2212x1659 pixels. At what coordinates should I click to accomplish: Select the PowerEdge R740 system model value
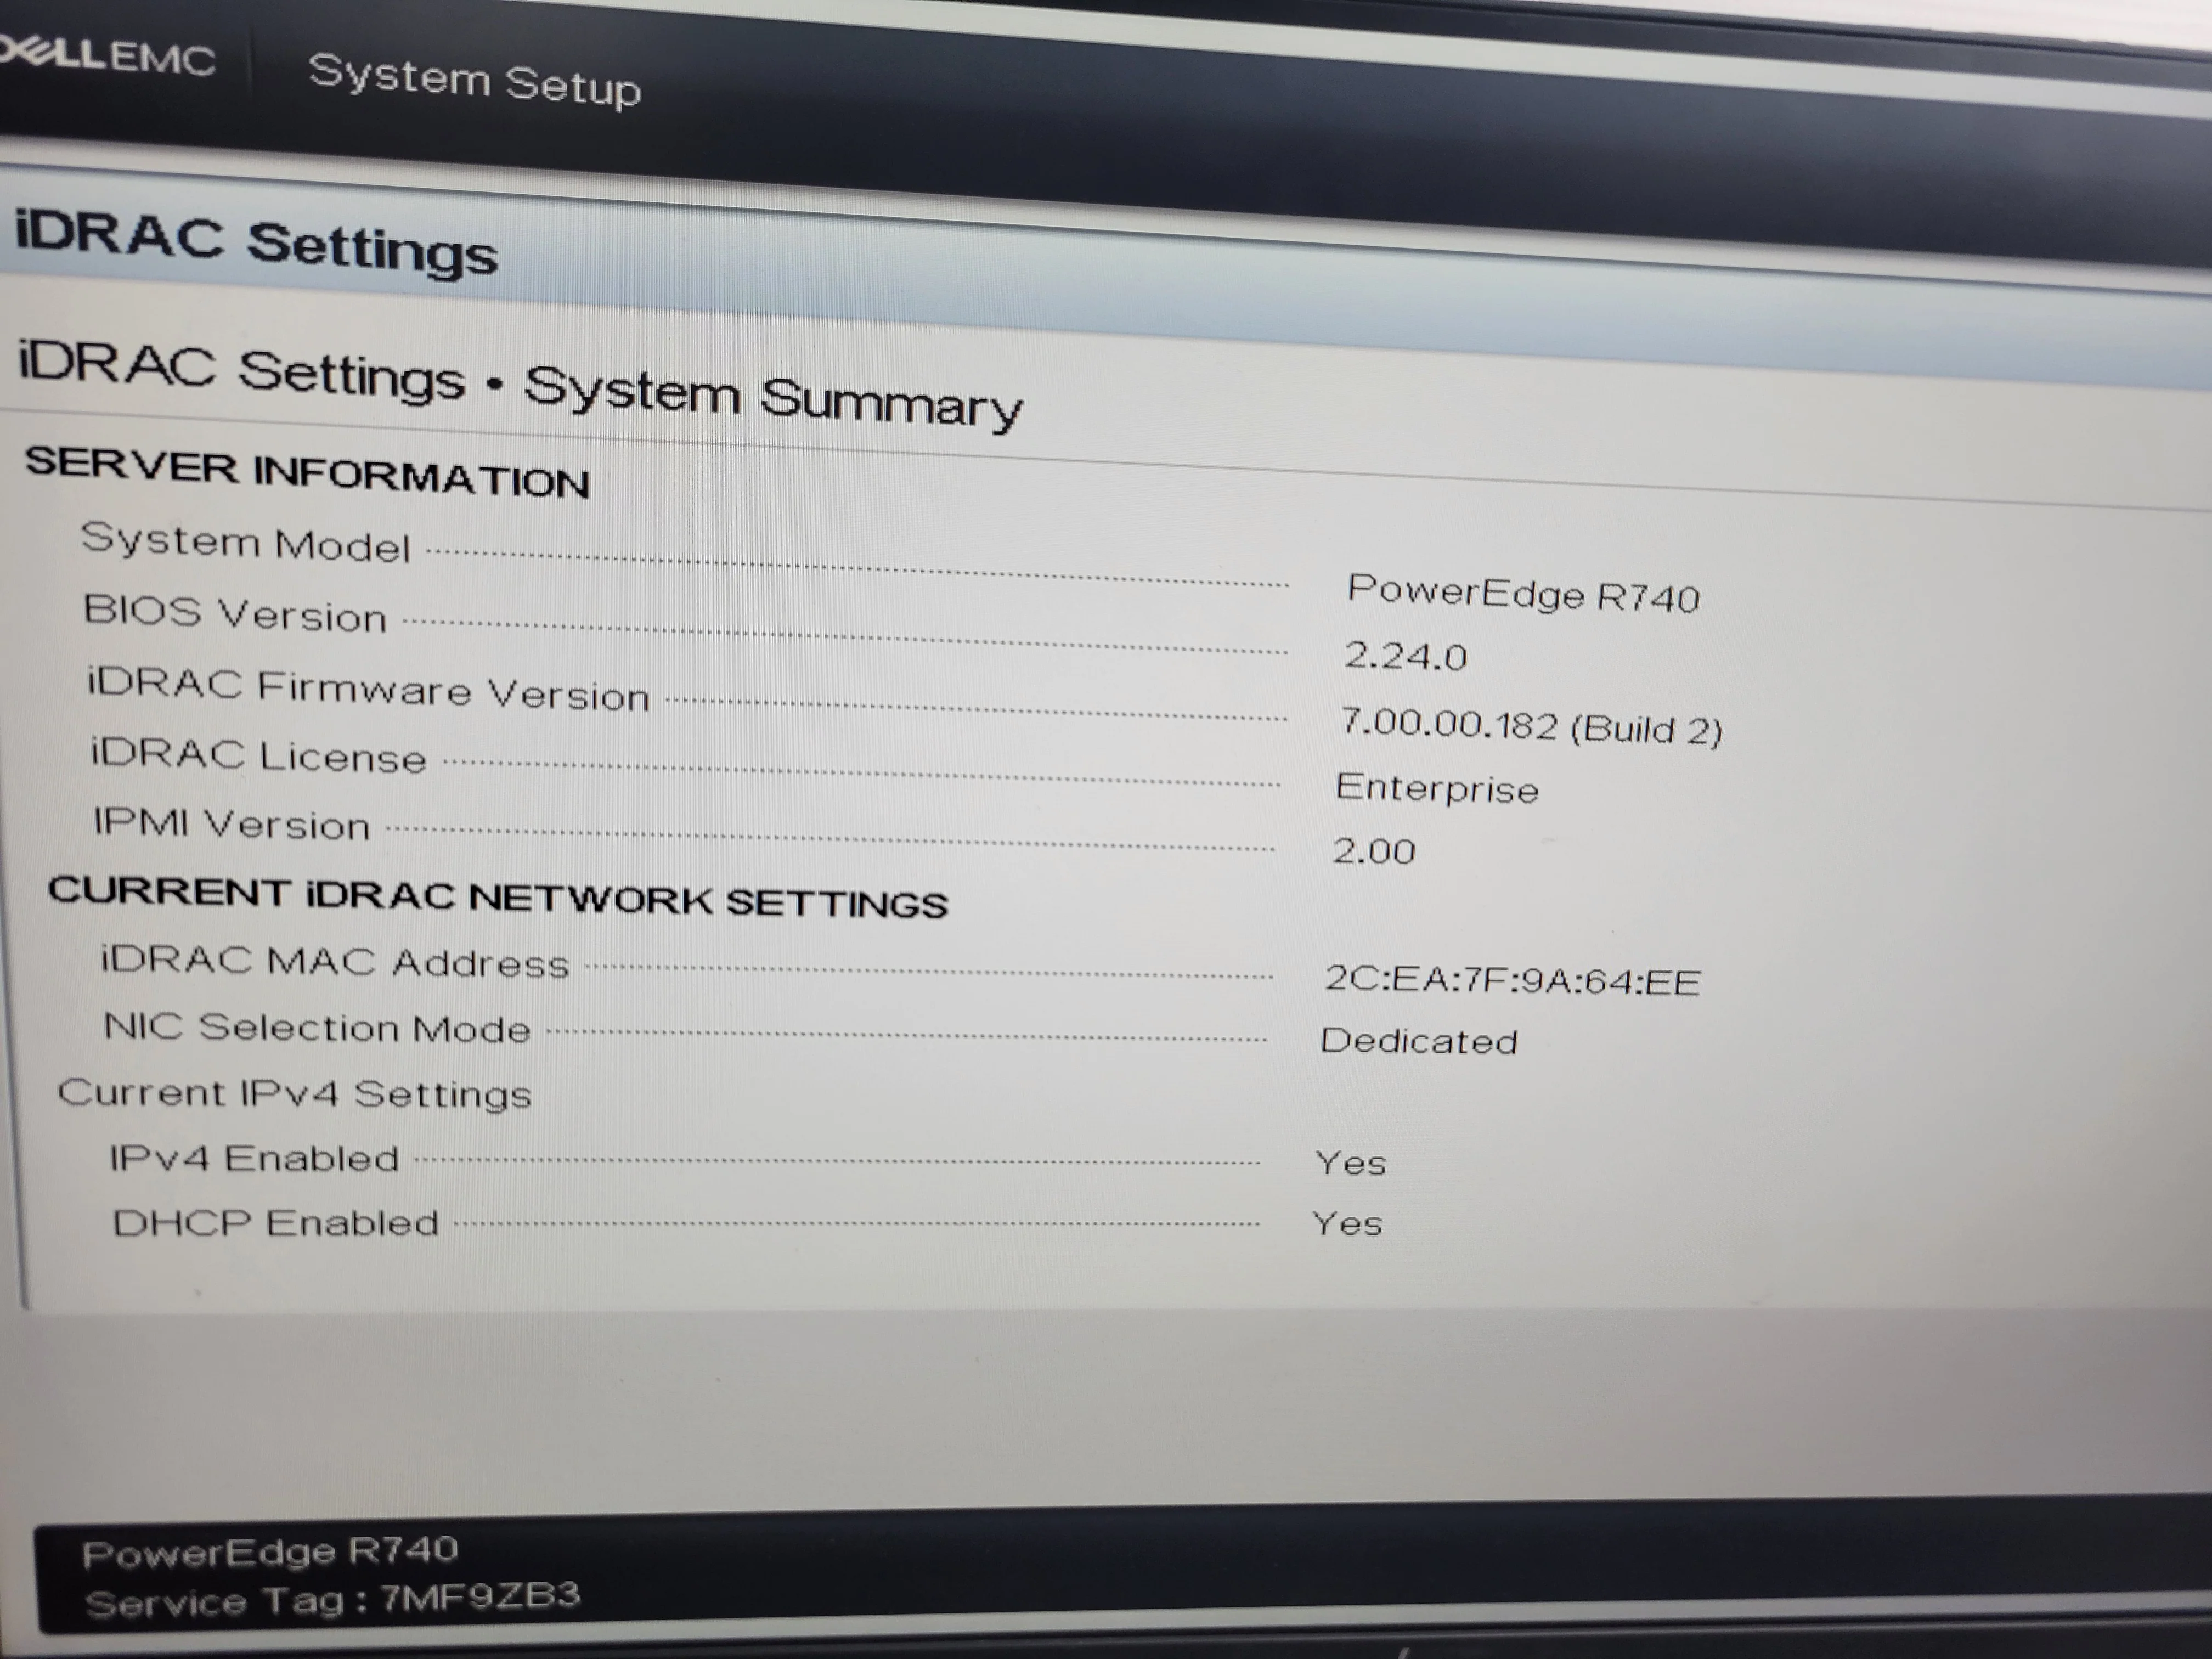pos(1523,593)
